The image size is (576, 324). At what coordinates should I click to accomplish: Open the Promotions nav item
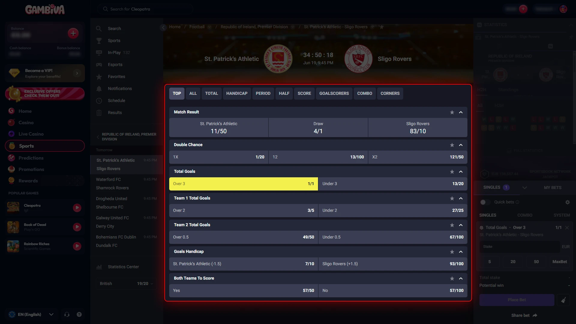tap(31, 169)
